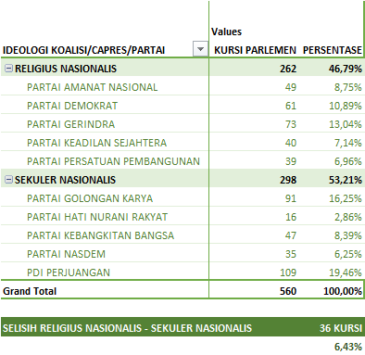Click the Values header label
The image size is (365, 355).
(x=226, y=32)
